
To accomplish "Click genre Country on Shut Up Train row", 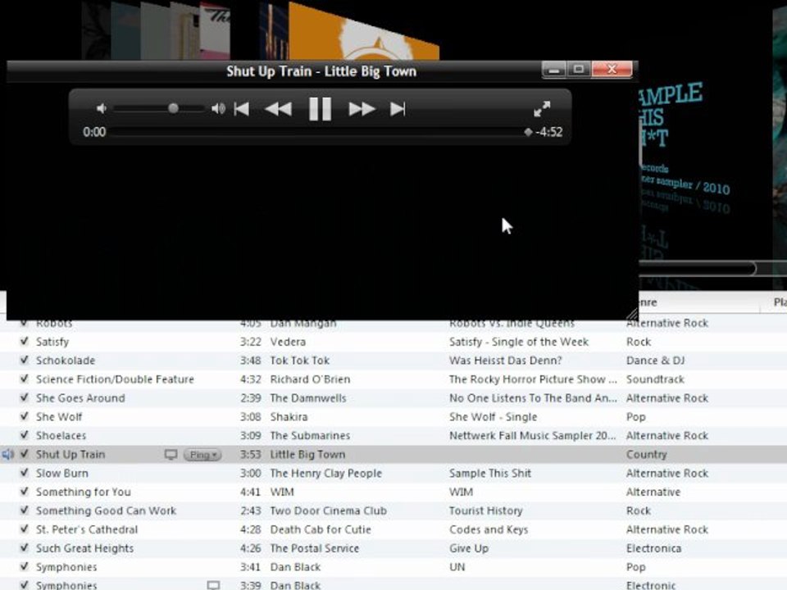I will [x=647, y=455].
